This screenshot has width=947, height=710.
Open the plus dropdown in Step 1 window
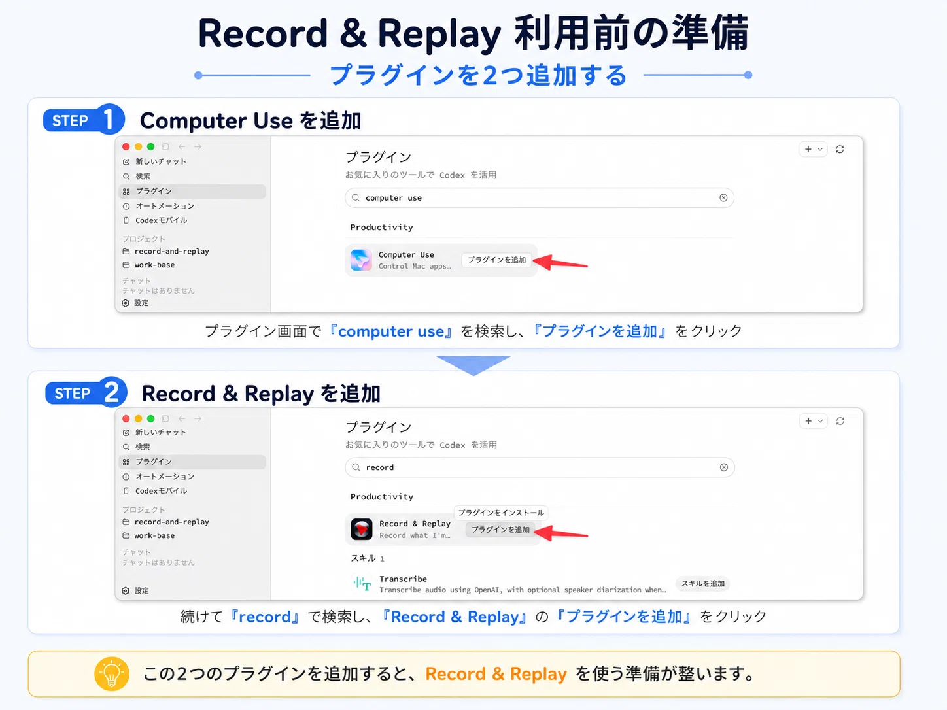point(814,149)
